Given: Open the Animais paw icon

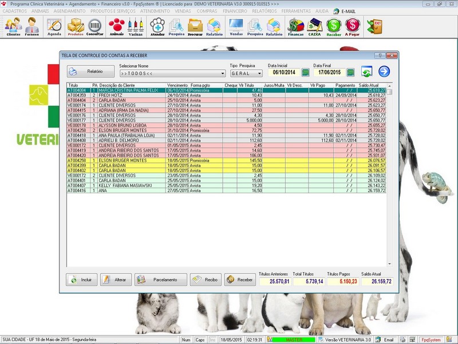Looking at the screenshot, I should (117, 26).
